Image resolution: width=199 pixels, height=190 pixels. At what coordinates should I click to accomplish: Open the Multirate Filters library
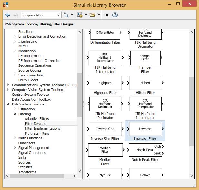(x=37, y=133)
